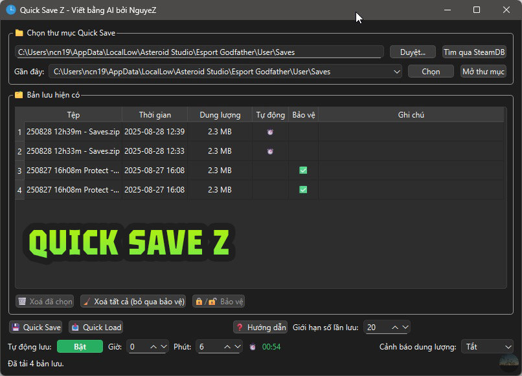Sort by the Thời gian column header
The image size is (522, 376).
tap(155, 115)
